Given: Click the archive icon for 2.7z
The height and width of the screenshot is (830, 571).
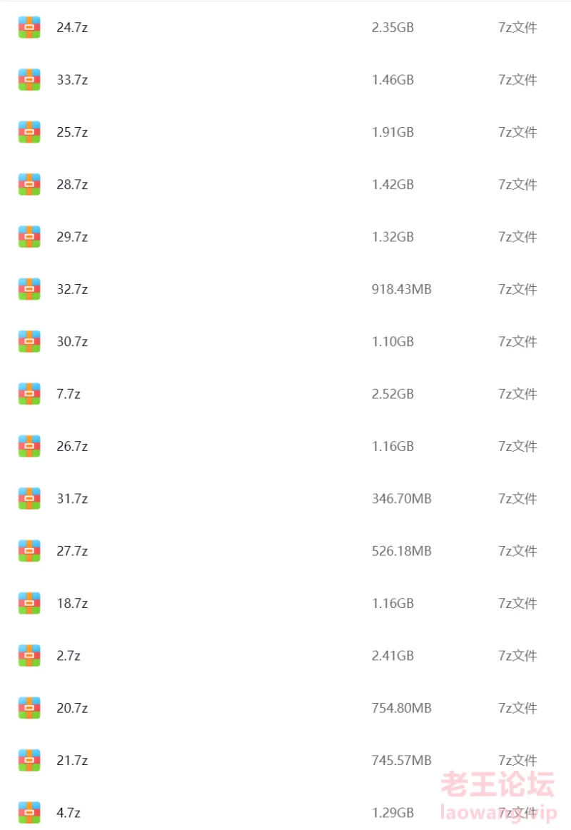Looking at the screenshot, I should tap(29, 655).
